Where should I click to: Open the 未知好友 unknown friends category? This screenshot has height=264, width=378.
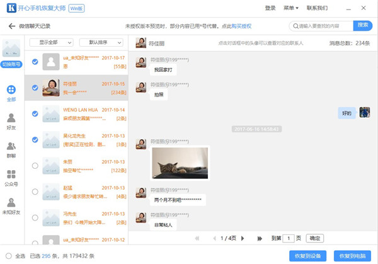pos(11,206)
